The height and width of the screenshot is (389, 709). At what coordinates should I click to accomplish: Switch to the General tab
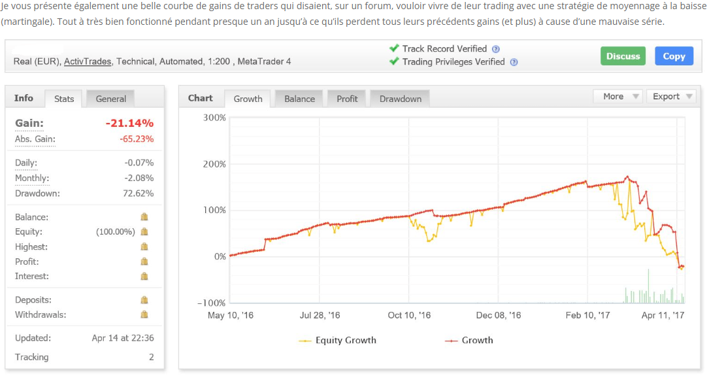pos(111,99)
